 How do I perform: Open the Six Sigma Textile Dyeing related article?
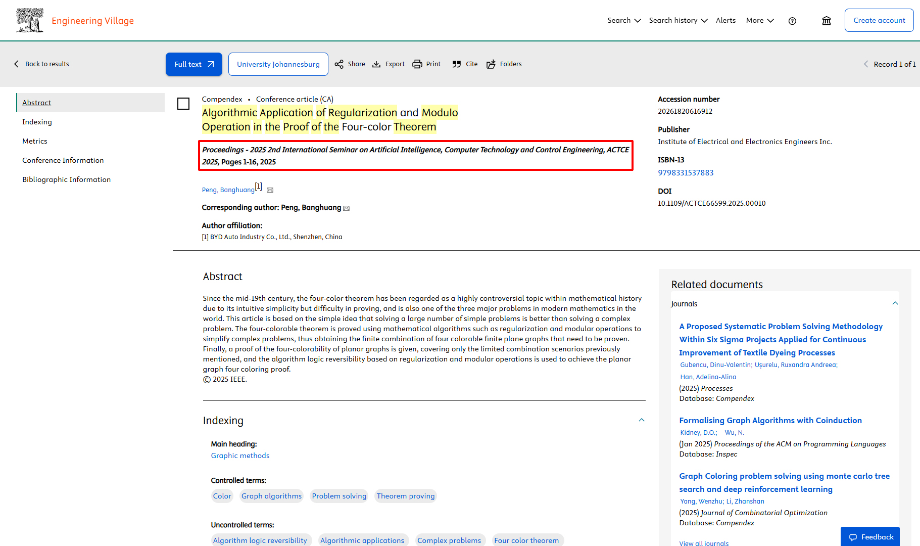(x=781, y=340)
